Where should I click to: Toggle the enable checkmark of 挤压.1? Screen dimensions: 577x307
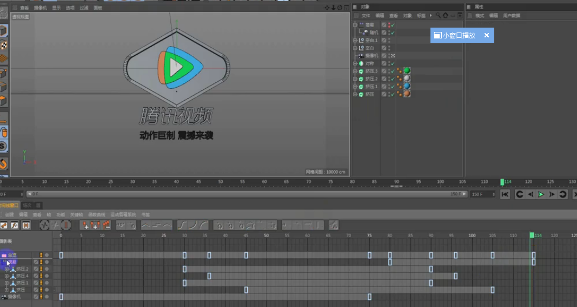pyautogui.click(x=393, y=87)
